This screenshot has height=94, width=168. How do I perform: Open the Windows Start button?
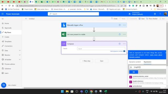tap(62, 91)
